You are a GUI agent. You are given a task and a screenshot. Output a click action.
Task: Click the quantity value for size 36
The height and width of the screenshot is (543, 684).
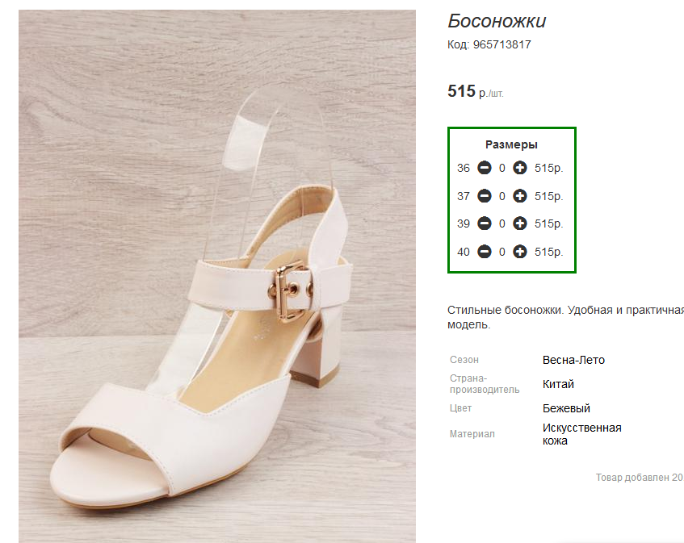click(x=502, y=168)
